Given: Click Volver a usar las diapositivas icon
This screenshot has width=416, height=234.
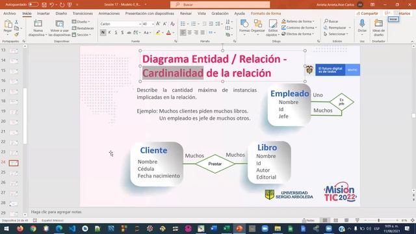Looking at the screenshot, I should coord(59,24).
